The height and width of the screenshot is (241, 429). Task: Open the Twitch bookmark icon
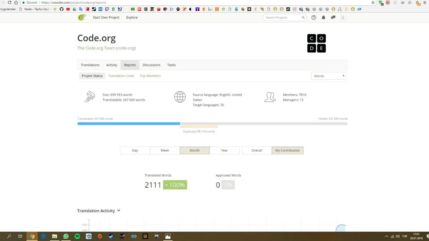click(107, 9)
